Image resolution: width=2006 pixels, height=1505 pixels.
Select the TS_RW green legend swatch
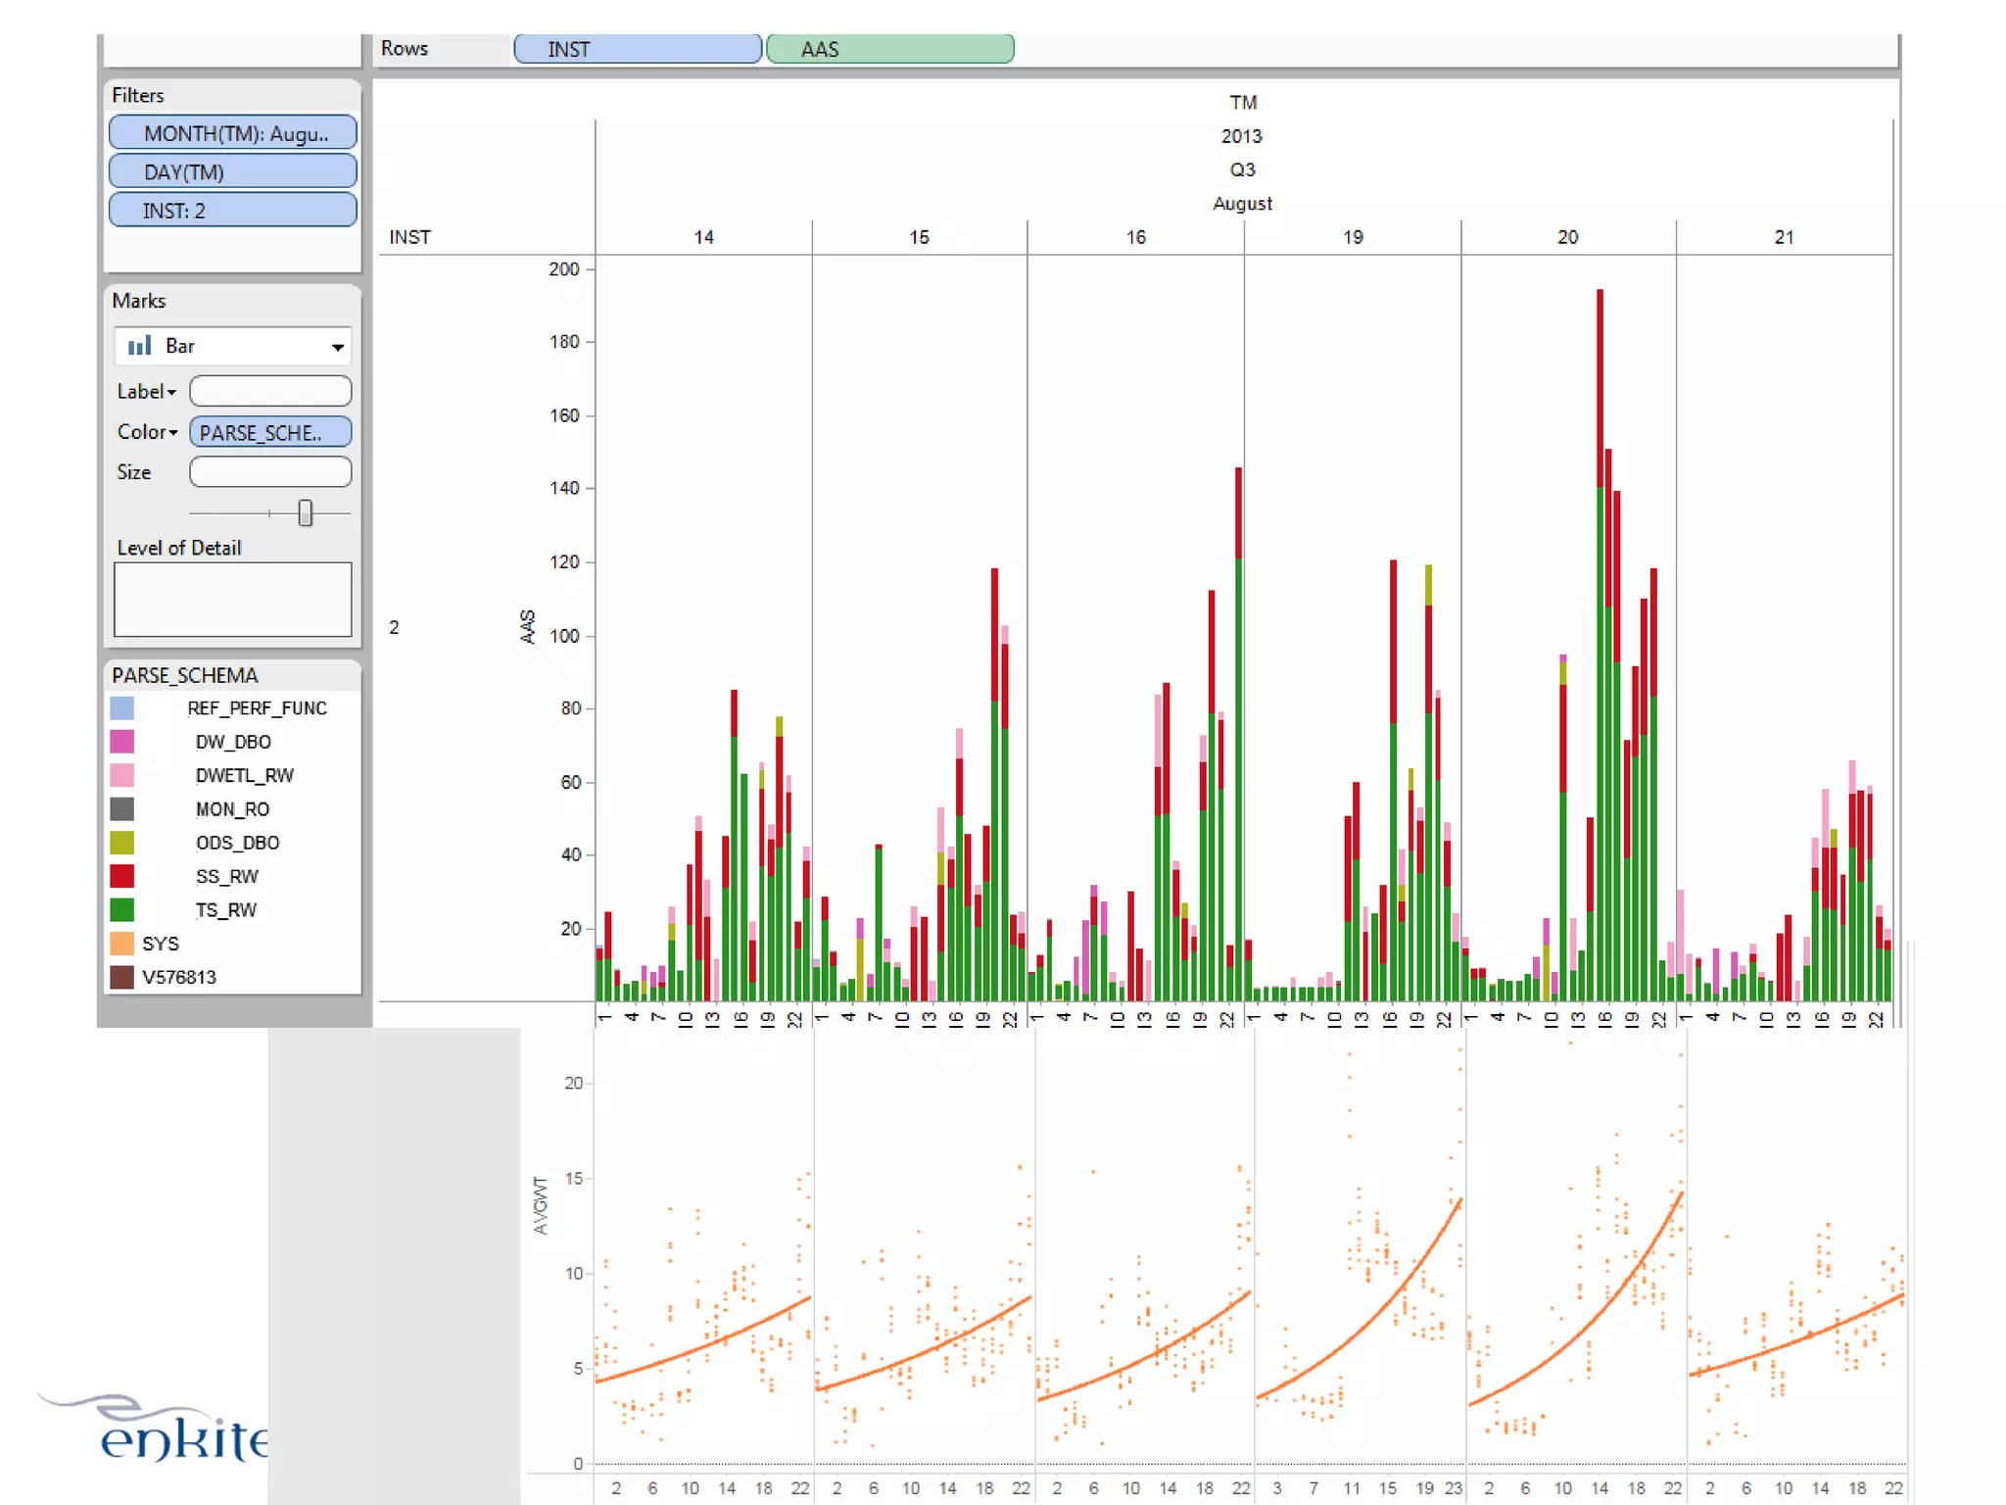pos(122,909)
